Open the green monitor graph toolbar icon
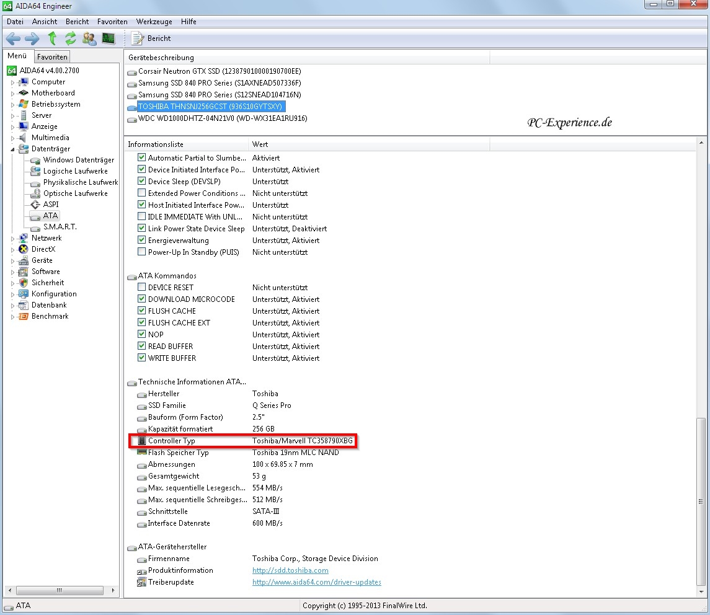The image size is (710, 615). (x=109, y=38)
